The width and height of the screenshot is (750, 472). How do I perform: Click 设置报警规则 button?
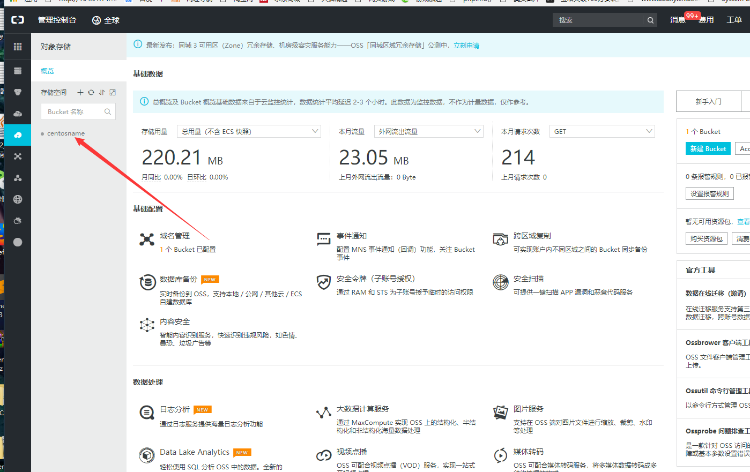[710, 193]
